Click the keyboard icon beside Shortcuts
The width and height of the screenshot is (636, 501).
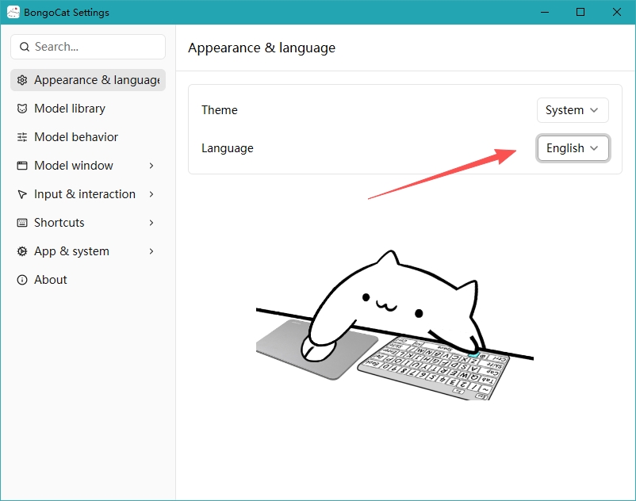click(x=22, y=223)
